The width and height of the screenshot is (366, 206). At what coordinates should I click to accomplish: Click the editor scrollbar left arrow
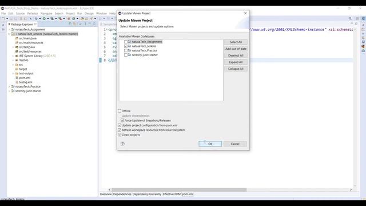pyautogui.click(x=109, y=189)
